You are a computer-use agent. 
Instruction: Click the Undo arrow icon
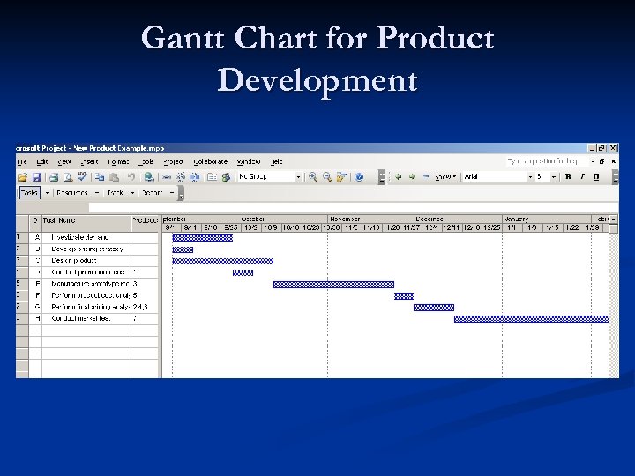pos(131,177)
